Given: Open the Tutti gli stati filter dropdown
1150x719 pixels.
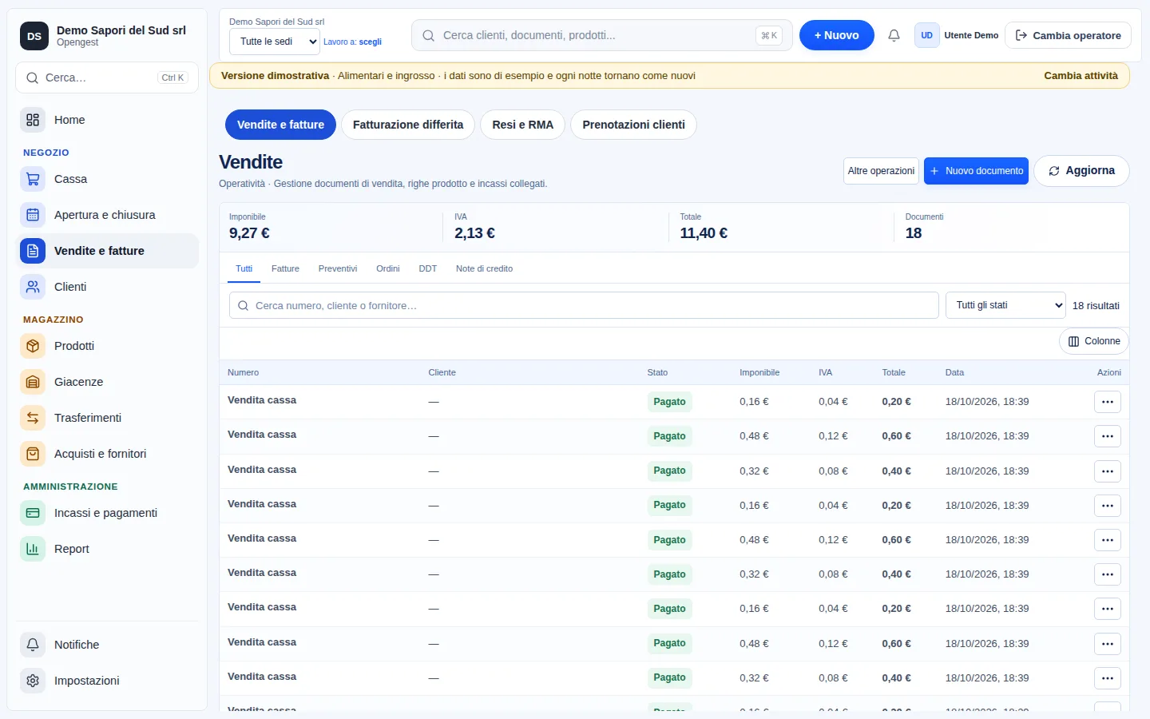Looking at the screenshot, I should coord(1005,305).
